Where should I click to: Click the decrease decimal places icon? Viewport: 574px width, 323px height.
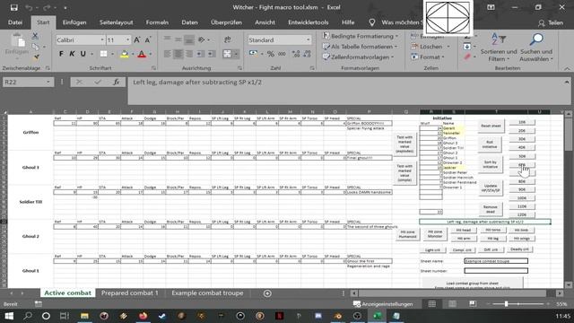pyautogui.click(x=307, y=54)
